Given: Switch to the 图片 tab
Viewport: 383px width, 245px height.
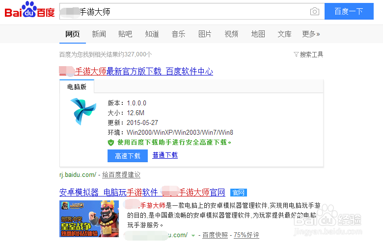Looking at the screenshot, I should tap(205, 34).
